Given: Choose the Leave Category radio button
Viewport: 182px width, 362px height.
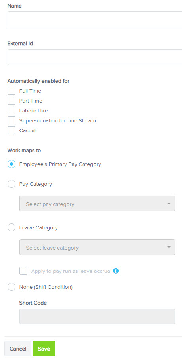Looking at the screenshot, I should click(x=11, y=227).
